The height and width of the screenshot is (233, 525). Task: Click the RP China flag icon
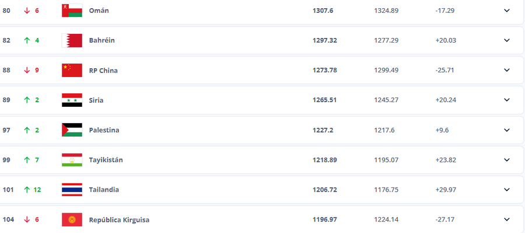click(72, 71)
